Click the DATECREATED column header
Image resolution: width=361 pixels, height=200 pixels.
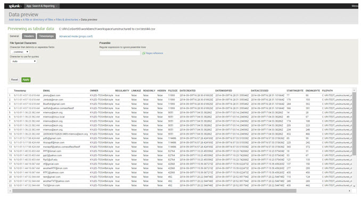(x=187, y=90)
